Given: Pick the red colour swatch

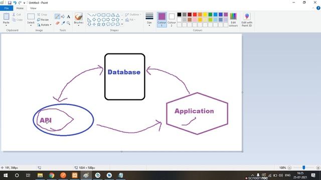Looking at the screenshot, I should pyautogui.click(x=195, y=14).
